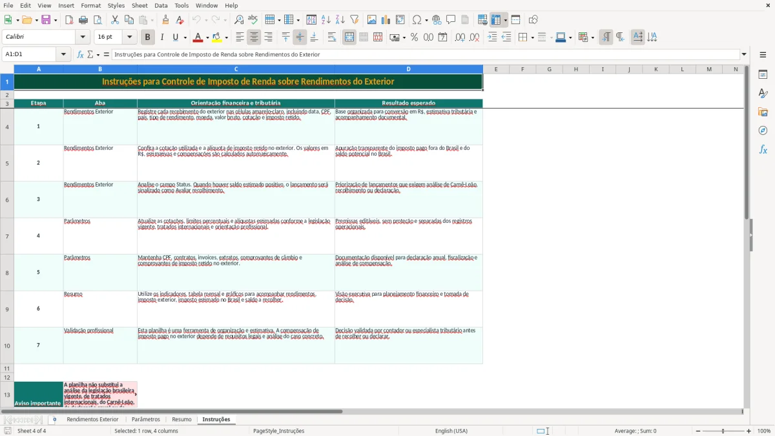Sort descending Z to A

(x=340, y=20)
